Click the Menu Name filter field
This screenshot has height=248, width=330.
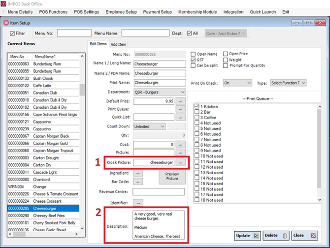pyautogui.click(x=145, y=33)
